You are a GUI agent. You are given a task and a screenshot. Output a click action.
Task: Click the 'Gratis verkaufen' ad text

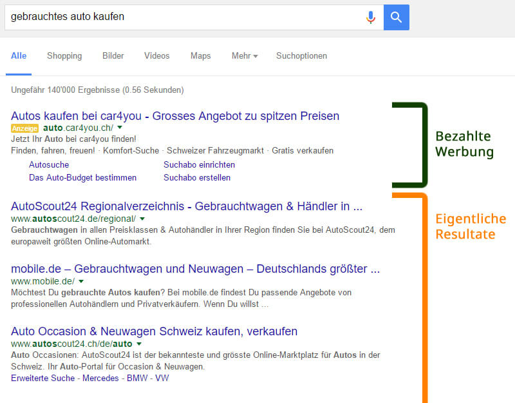pos(303,151)
